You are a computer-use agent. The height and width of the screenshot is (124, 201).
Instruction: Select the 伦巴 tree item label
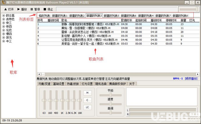[9, 30]
